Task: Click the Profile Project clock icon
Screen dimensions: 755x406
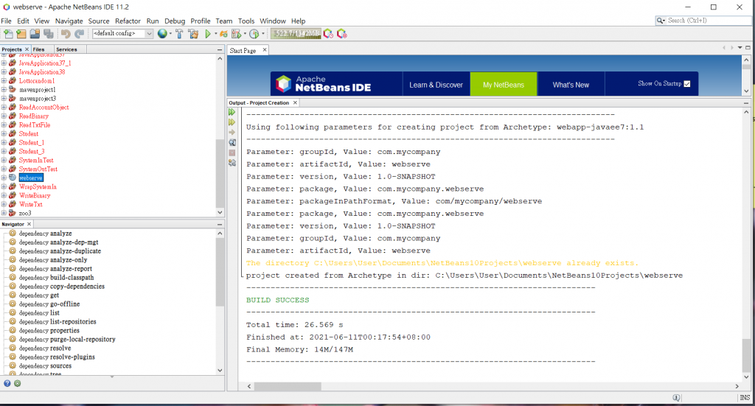Action: [254, 34]
